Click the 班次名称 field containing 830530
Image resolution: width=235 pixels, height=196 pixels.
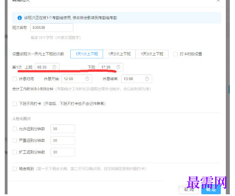click(52, 28)
